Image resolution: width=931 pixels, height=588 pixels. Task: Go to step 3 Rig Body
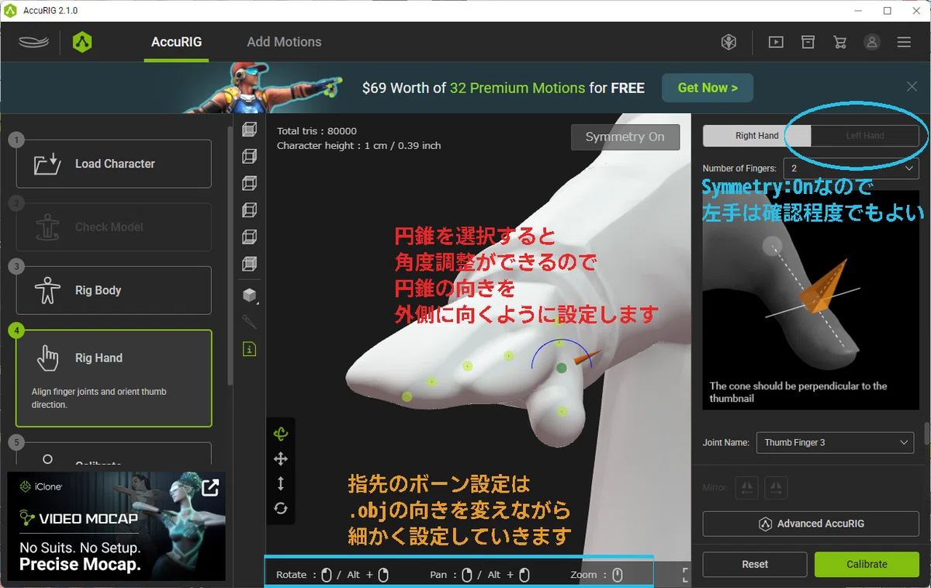tap(114, 290)
